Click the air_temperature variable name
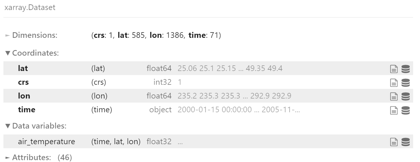420x162 pixels. pyautogui.click(x=47, y=142)
